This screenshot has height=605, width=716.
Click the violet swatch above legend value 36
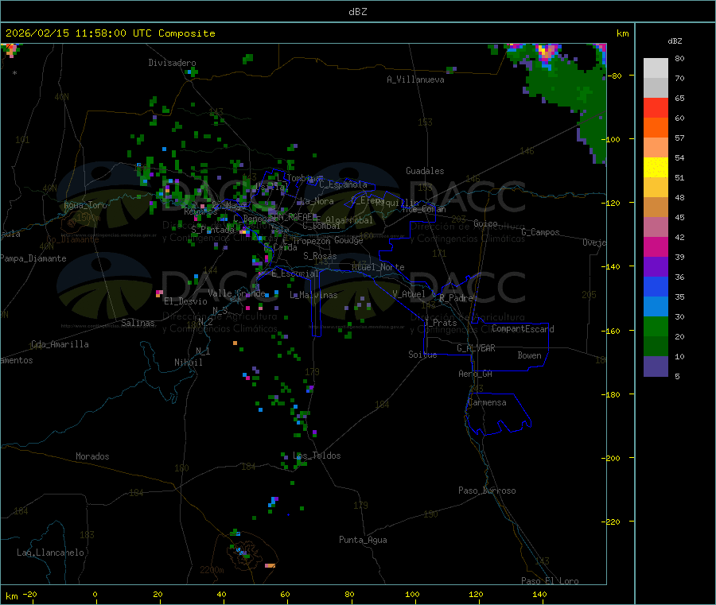656,267
